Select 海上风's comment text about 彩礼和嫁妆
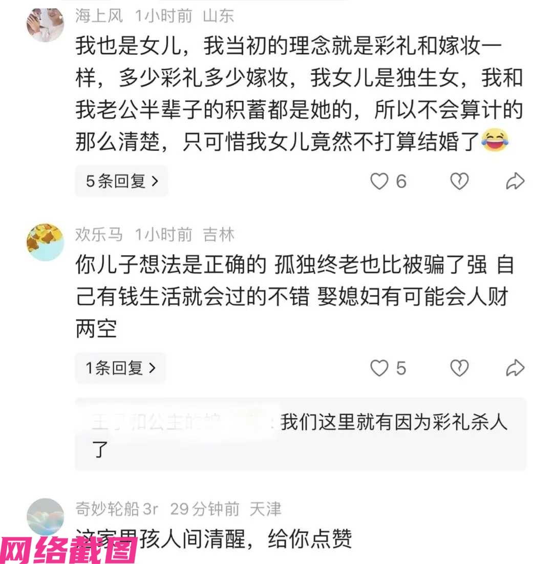Image resolution: width=553 pixels, height=564 pixels. (299, 94)
